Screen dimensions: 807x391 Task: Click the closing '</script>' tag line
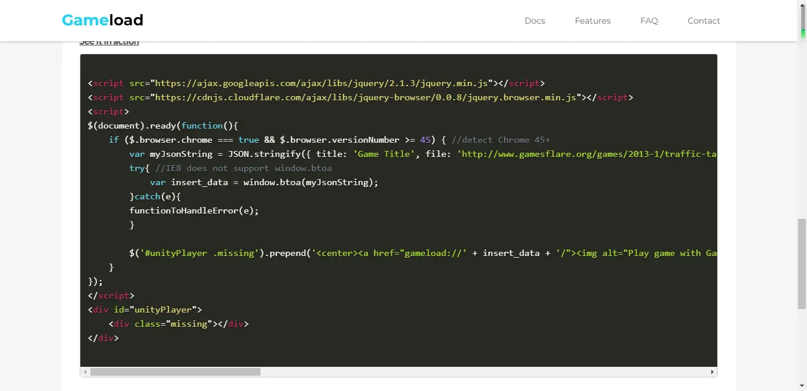pos(111,295)
